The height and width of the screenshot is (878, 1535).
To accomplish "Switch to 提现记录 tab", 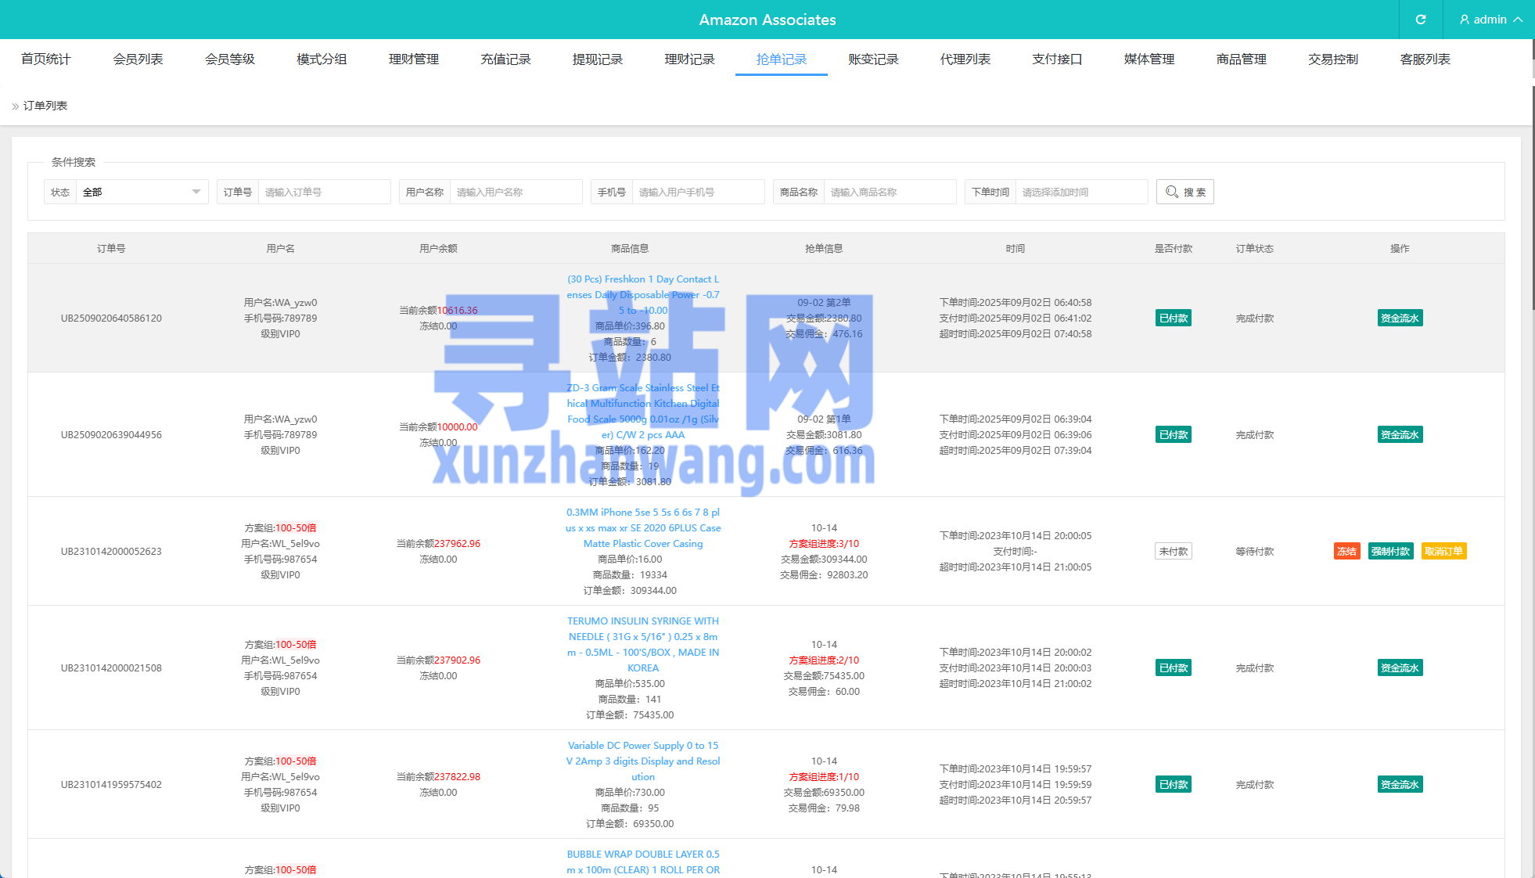I will click(598, 59).
